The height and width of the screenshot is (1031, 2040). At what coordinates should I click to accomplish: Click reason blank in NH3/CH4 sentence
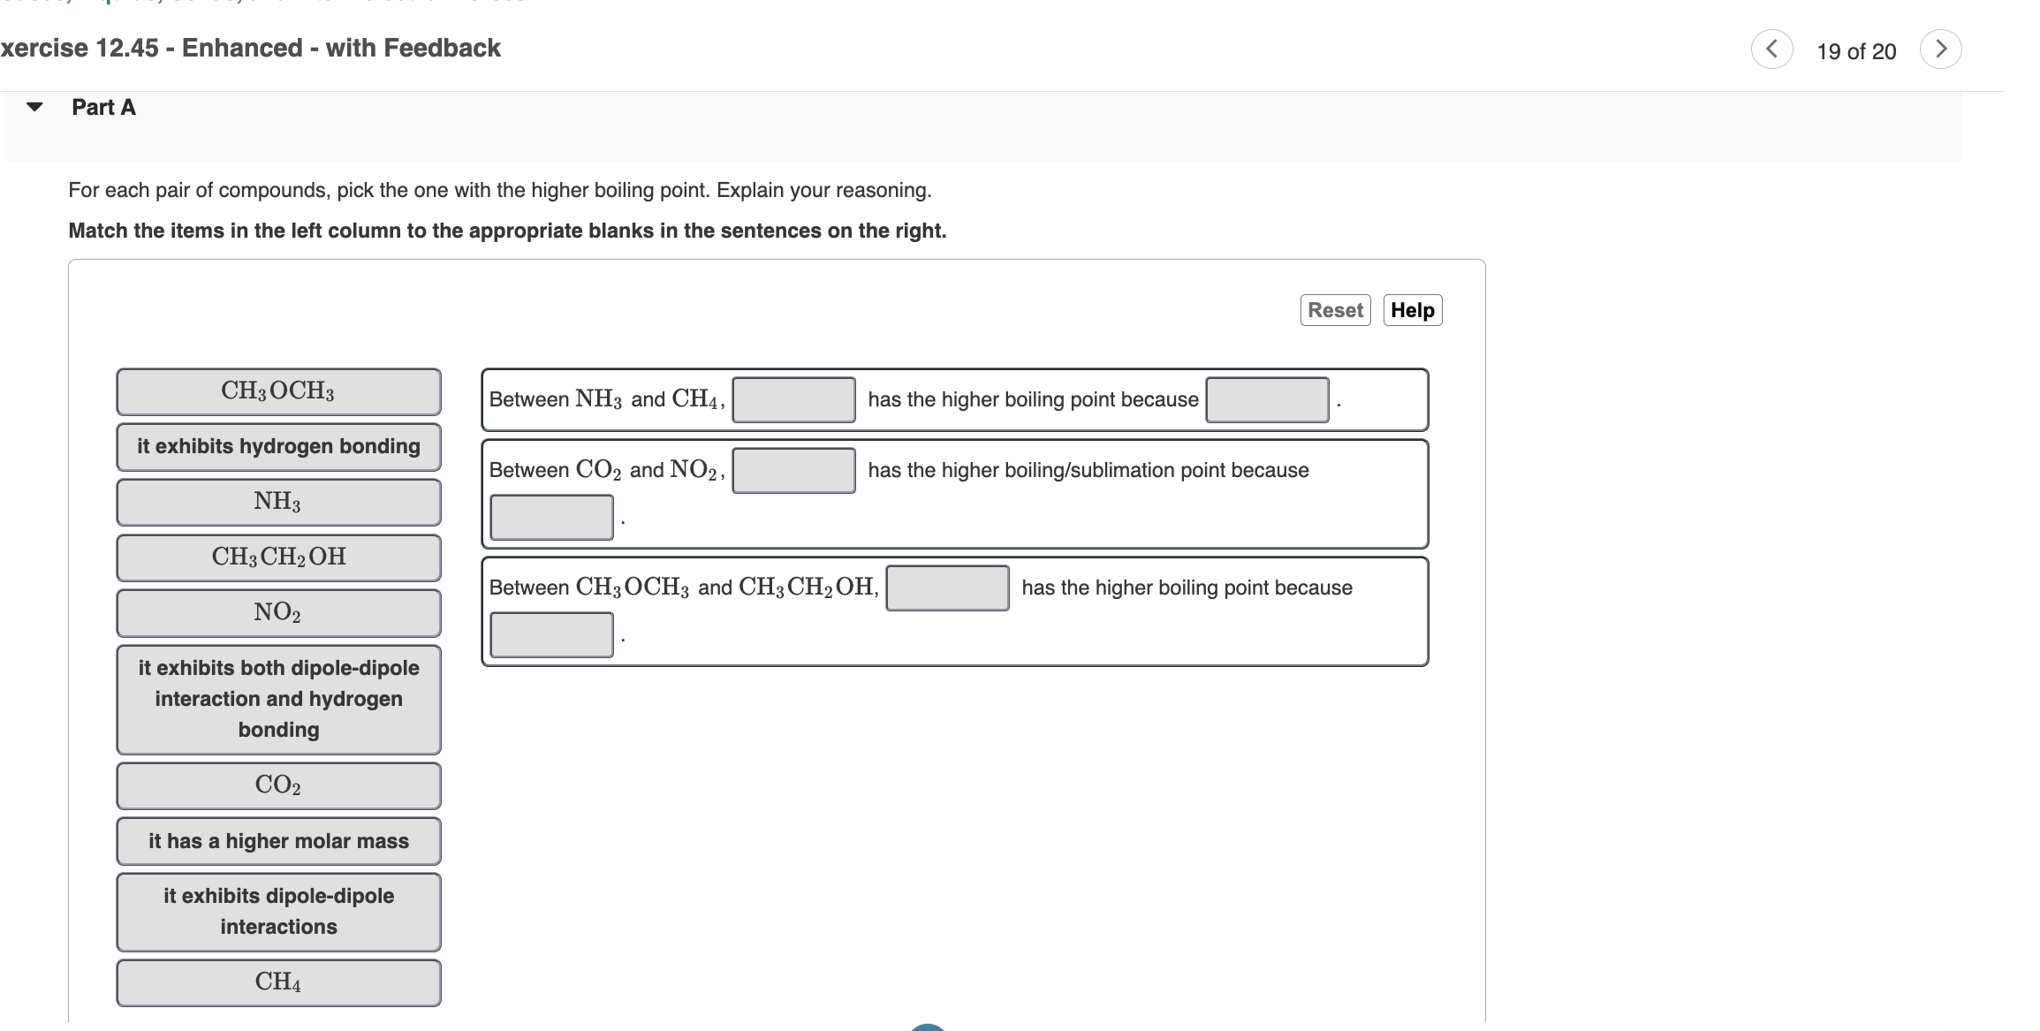(x=1267, y=399)
